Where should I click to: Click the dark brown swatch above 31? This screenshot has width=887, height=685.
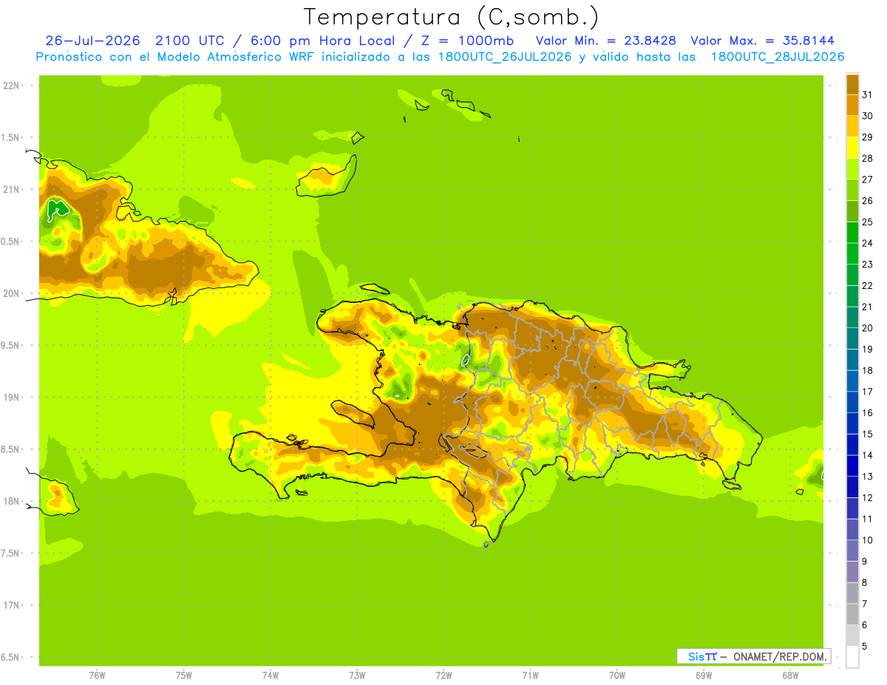[852, 84]
